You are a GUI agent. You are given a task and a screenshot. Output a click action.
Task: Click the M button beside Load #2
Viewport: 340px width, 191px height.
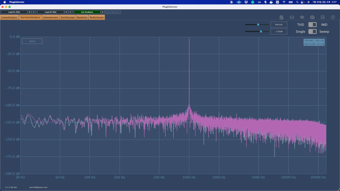(x=66, y=12)
